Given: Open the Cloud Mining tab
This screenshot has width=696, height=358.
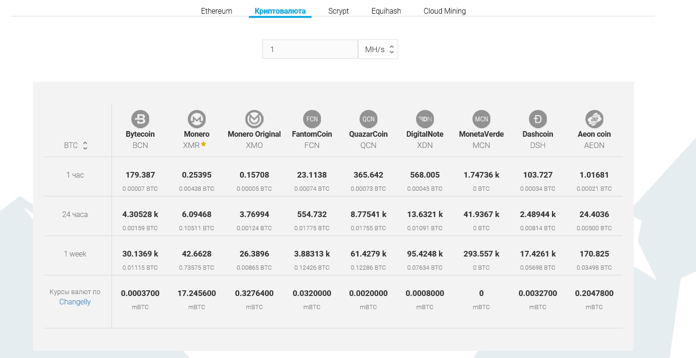Looking at the screenshot, I should pos(445,11).
